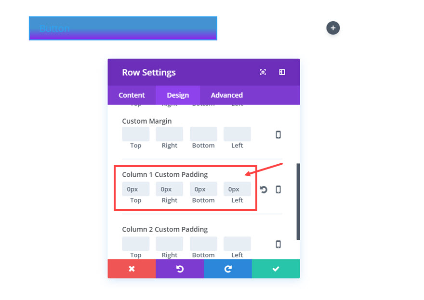Click the dark plus add button

[333, 28]
